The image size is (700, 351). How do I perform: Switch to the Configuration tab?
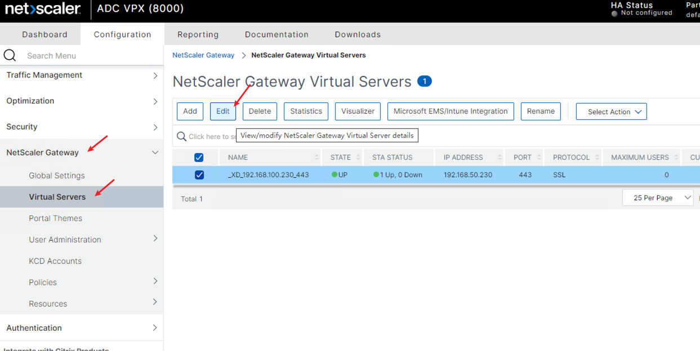tap(122, 34)
